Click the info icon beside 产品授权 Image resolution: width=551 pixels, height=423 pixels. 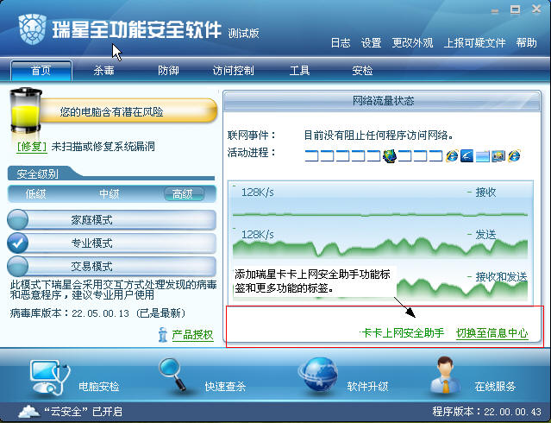[x=162, y=335]
